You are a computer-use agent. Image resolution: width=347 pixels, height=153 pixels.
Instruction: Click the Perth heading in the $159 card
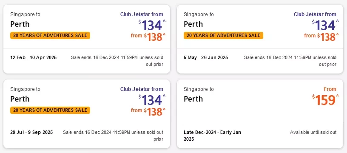[193, 99]
